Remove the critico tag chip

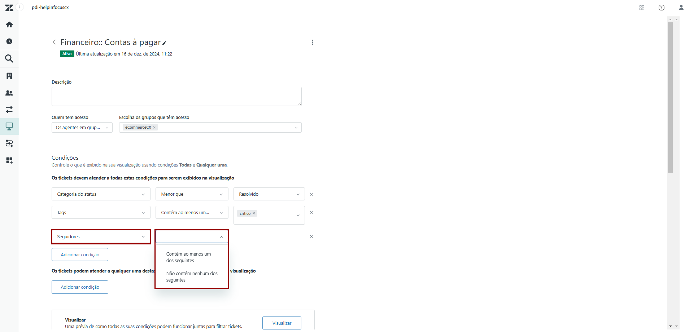coord(254,213)
